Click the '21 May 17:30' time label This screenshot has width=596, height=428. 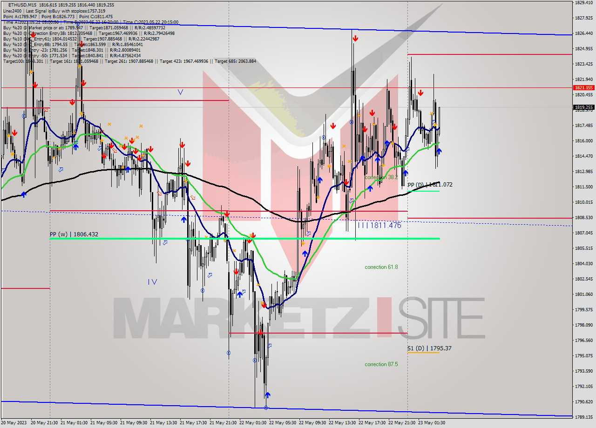click(x=193, y=423)
